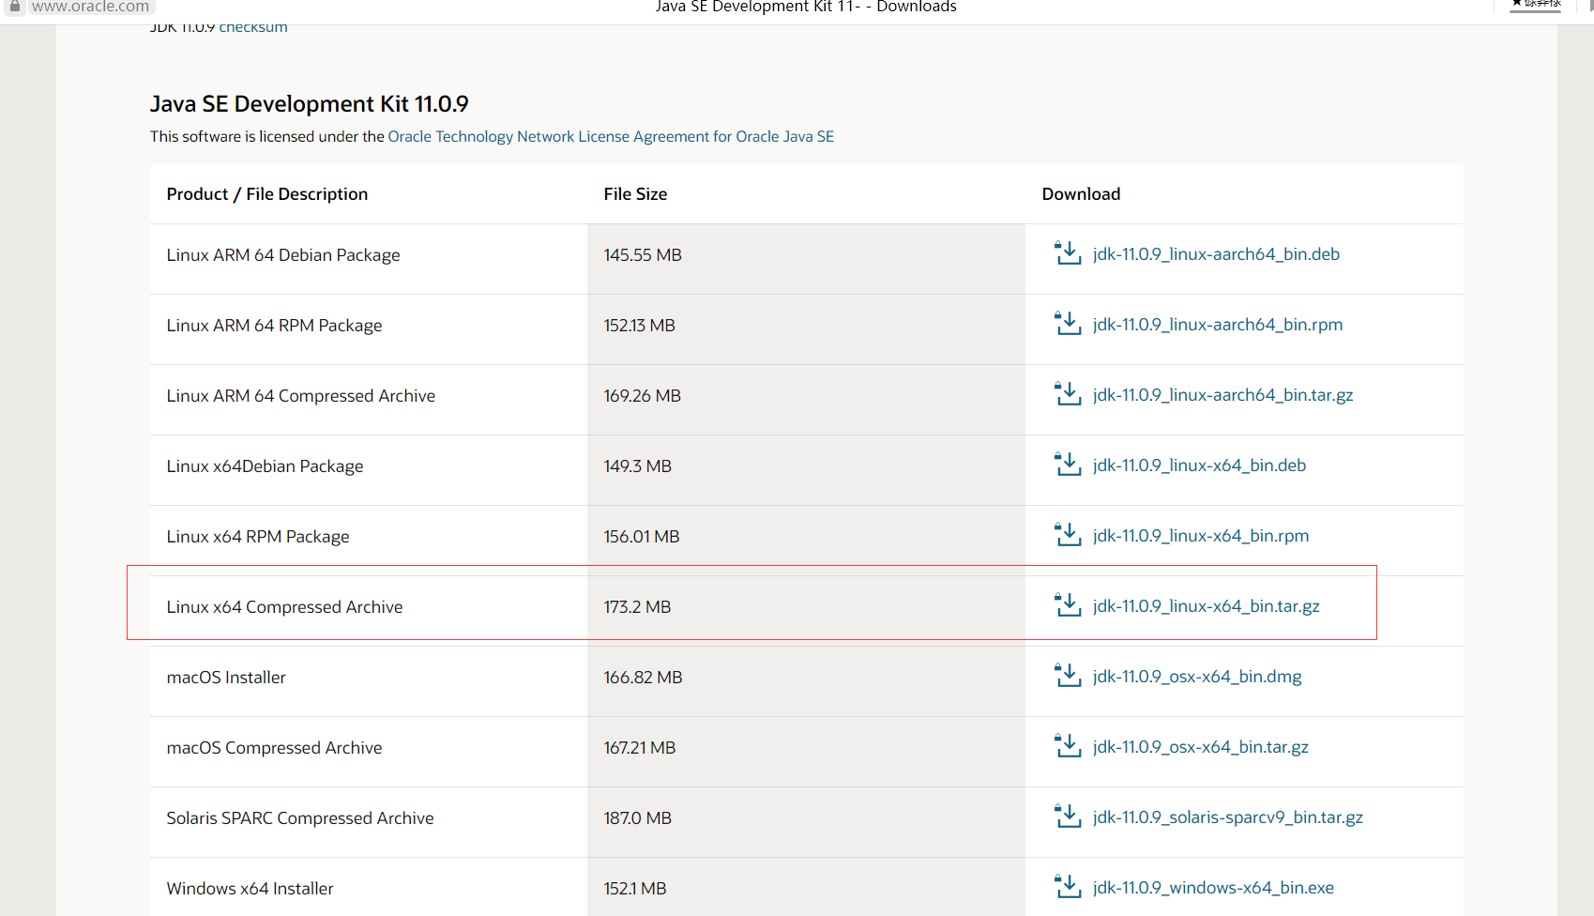The image size is (1594, 916).
Task: Click the 149.3 MB file size cell
Action: 806,470
